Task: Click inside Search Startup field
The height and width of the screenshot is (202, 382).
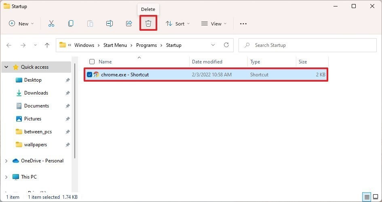Action: (308, 45)
